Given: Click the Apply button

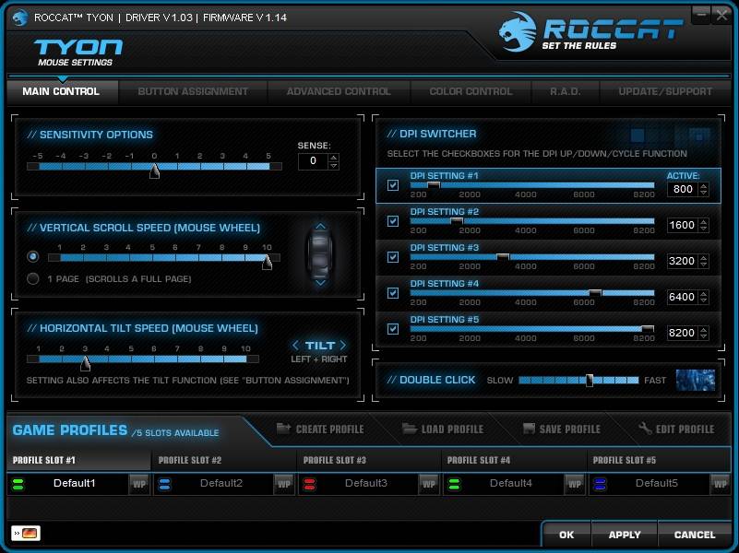Looking at the screenshot, I should tap(625, 535).
